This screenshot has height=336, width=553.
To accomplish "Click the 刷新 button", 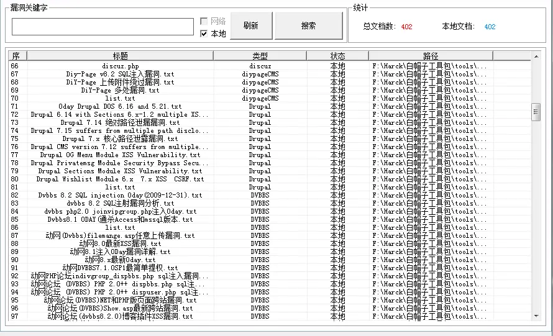I will click(x=251, y=25).
